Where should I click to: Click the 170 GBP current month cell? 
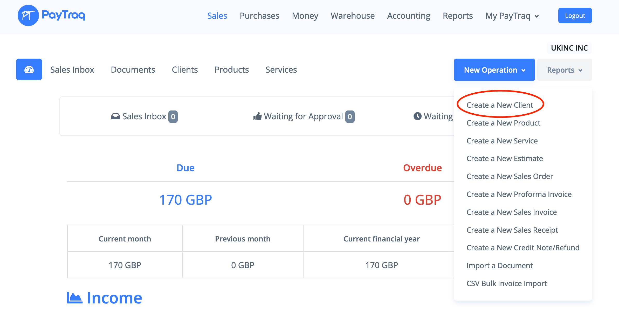click(x=125, y=265)
